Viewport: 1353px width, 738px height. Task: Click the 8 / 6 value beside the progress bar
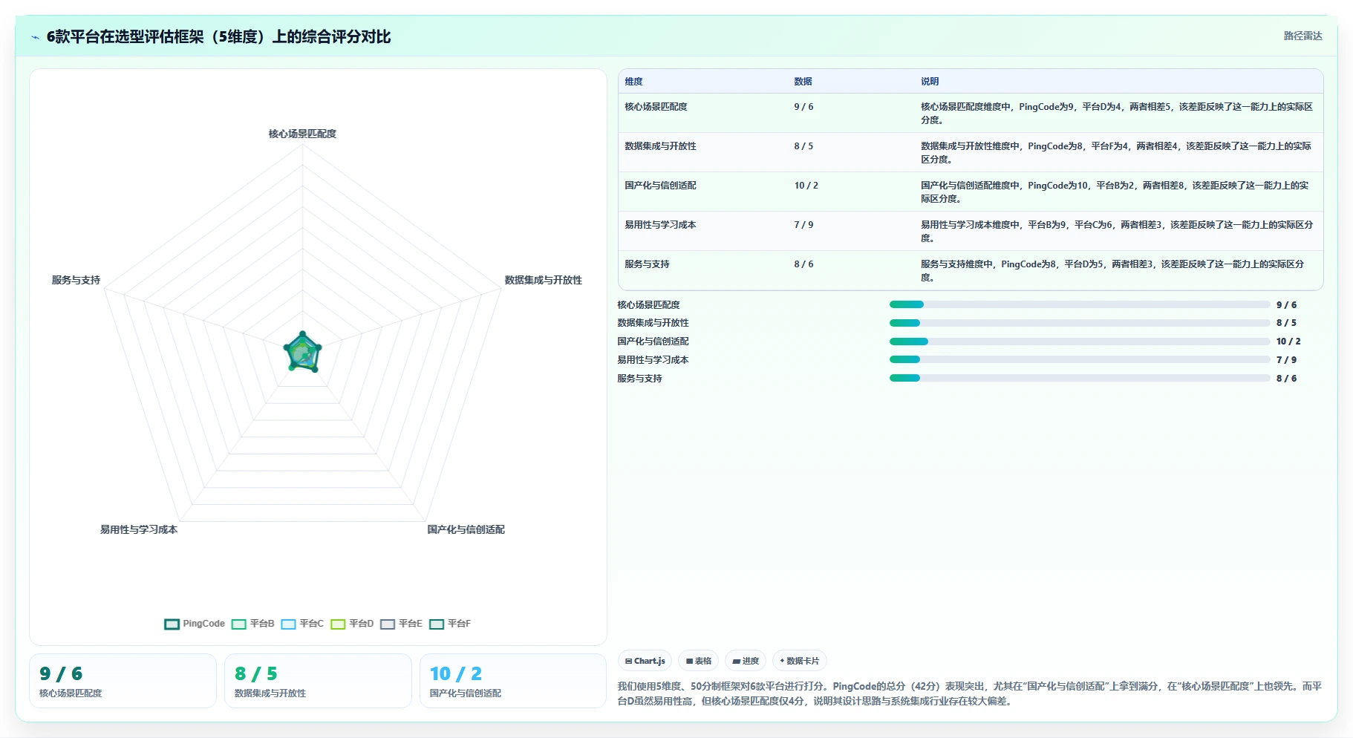click(1286, 379)
